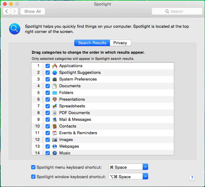Click the Documents category icon
Viewport: 205px width, 187px height.
click(55, 86)
